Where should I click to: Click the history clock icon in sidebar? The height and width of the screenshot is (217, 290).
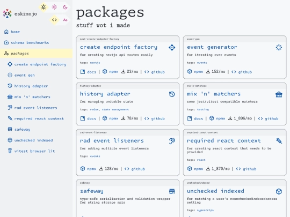point(10,86)
